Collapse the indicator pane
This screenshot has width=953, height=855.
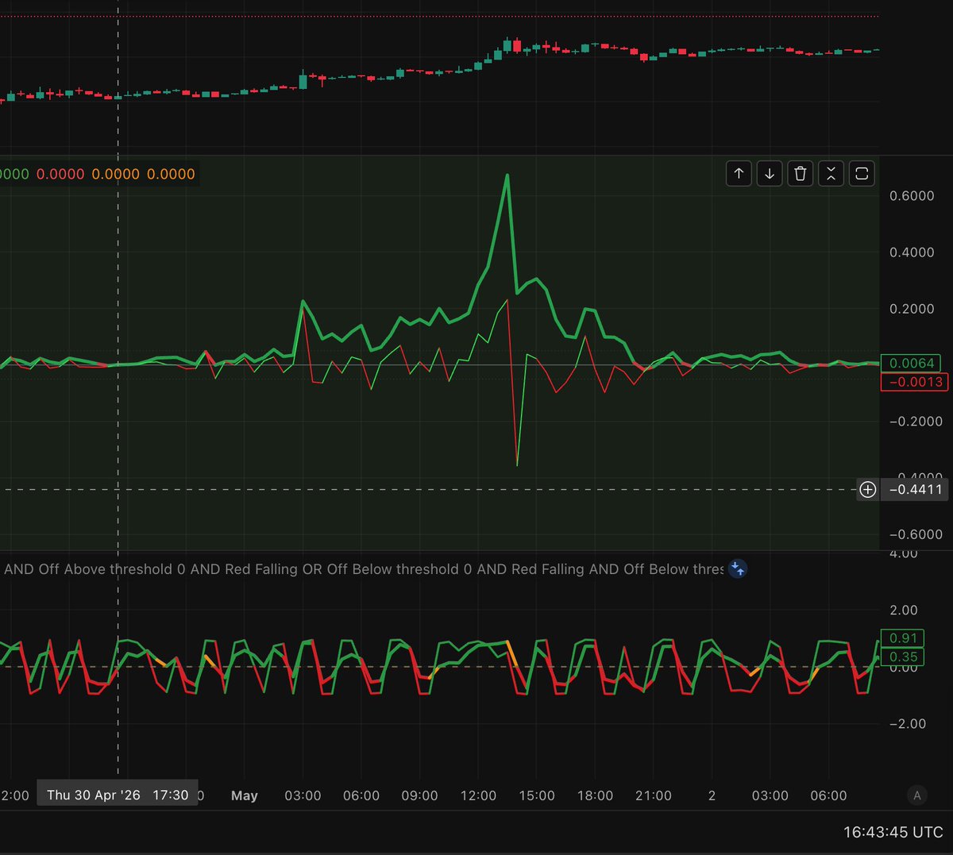click(x=831, y=173)
